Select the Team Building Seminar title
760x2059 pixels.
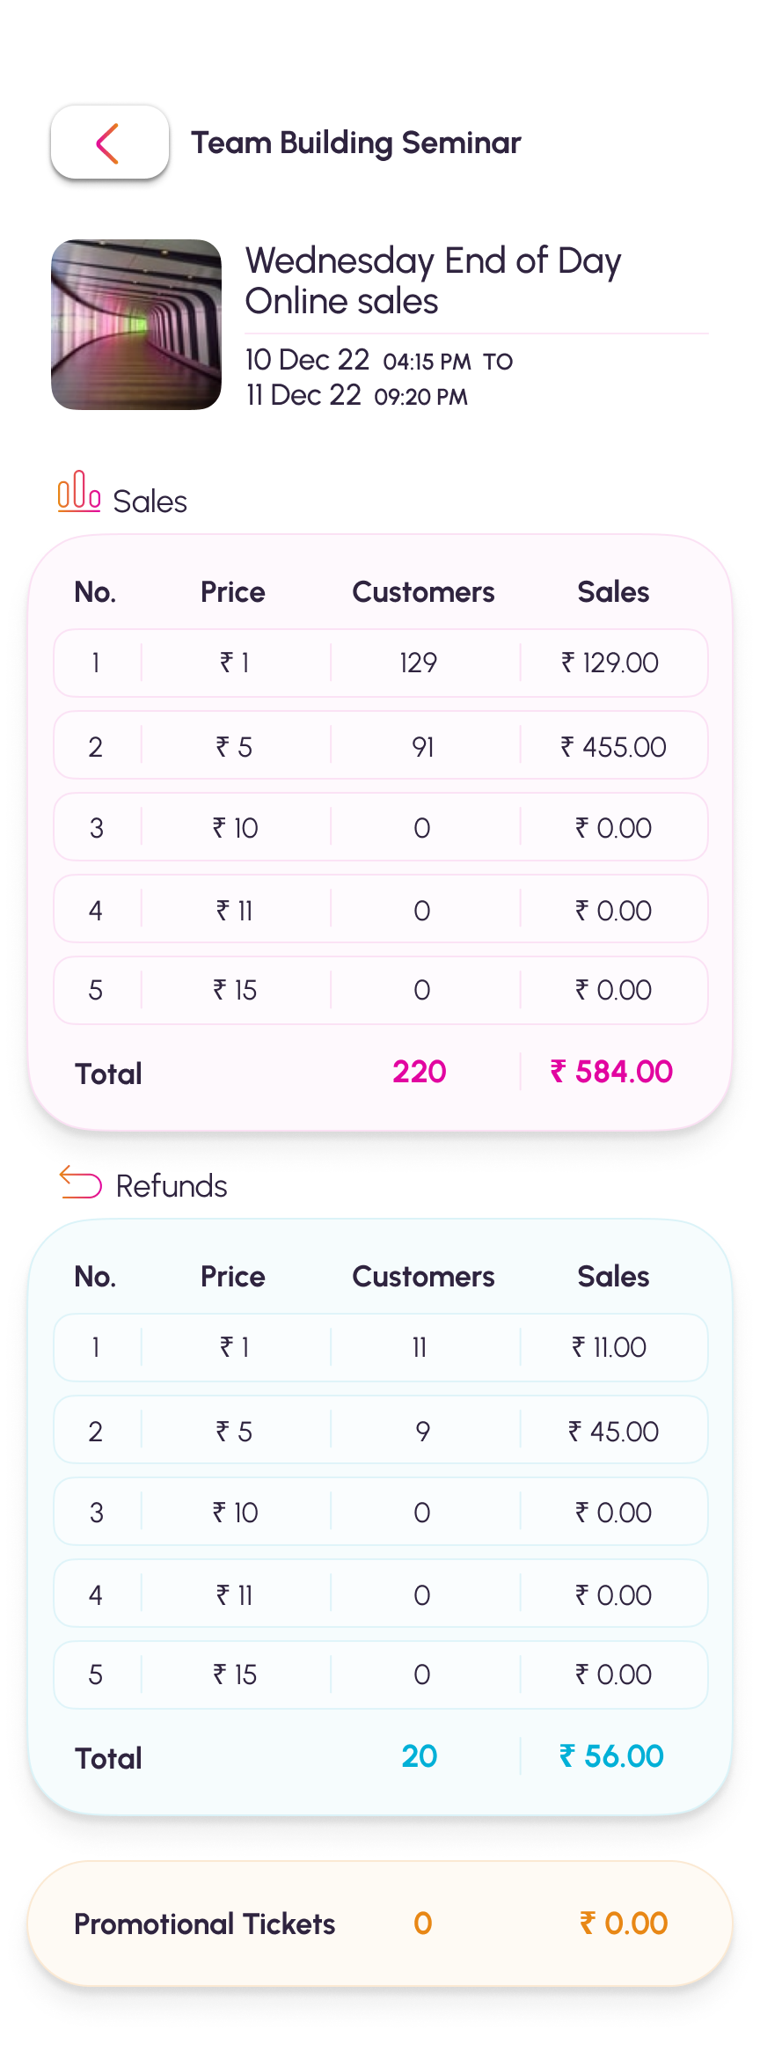pos(356,143)
